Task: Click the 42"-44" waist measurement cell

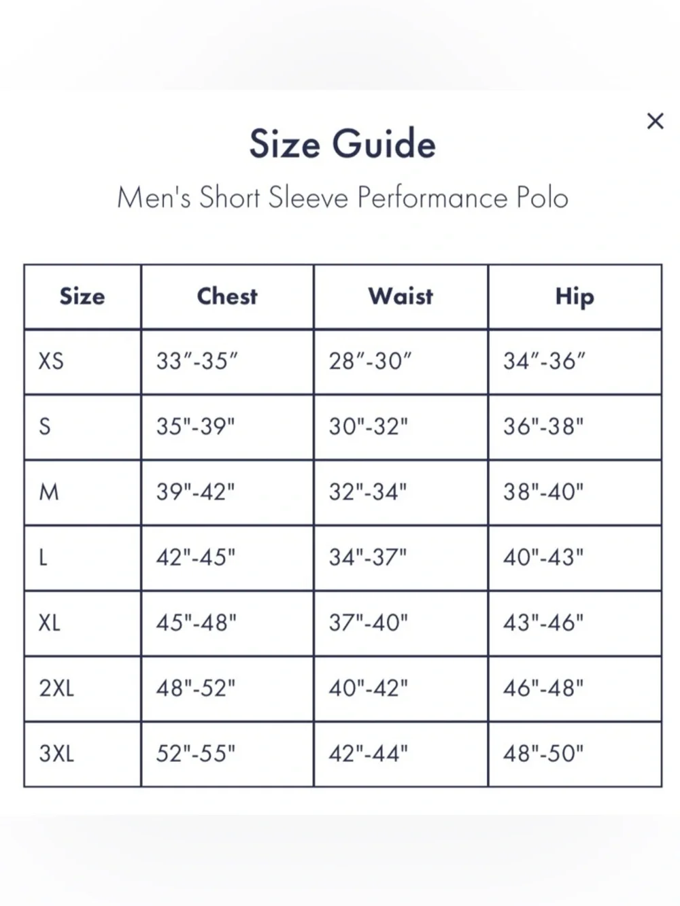Action: [401, 754]
